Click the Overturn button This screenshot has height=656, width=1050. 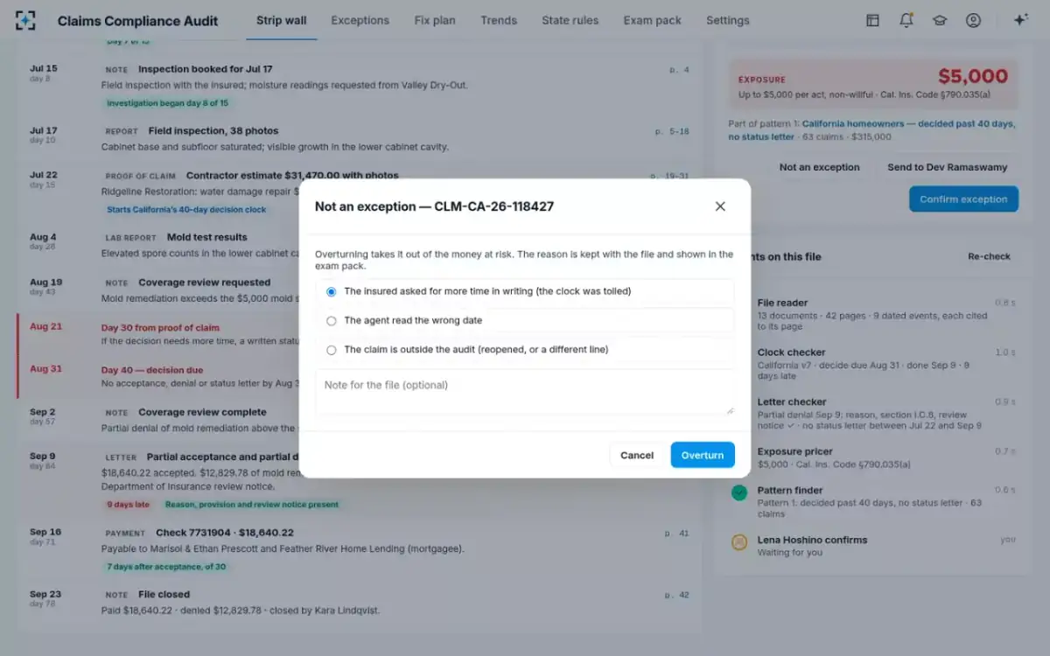(x=703, y=455)
